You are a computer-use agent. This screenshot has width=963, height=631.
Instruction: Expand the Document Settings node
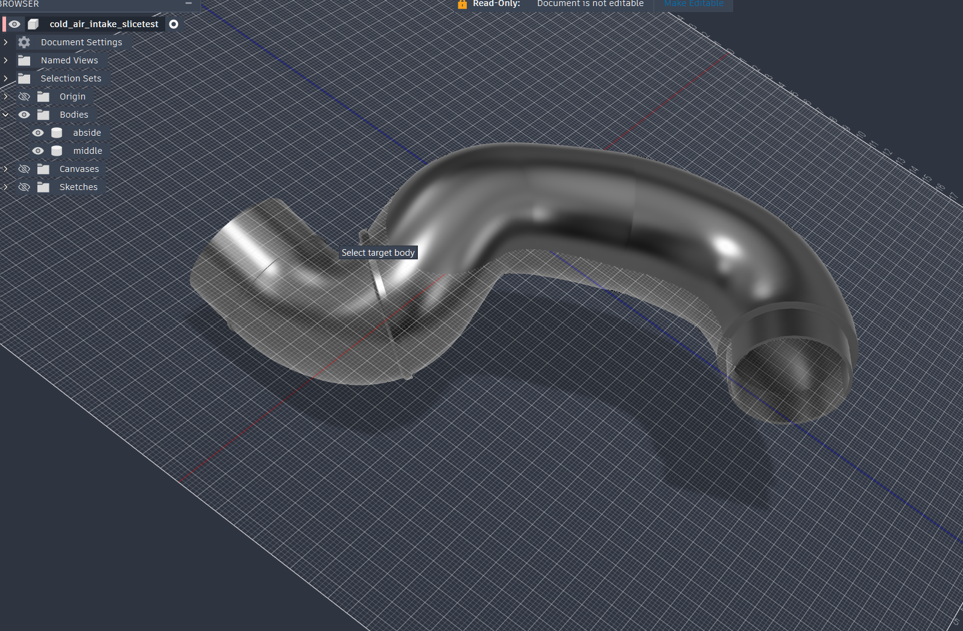[5, 42]
